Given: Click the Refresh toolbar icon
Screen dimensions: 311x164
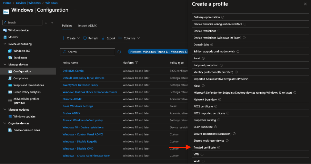Looking at the screenshot, I should (x=85, y=38).
